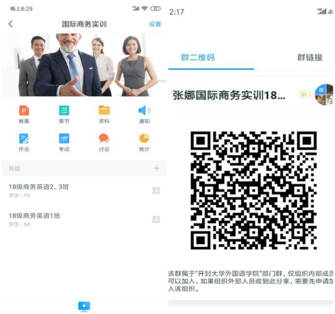Tap the group avatar next to 张娜国际商务实训18
Screen dimensions: 335x314
point(324,94)
